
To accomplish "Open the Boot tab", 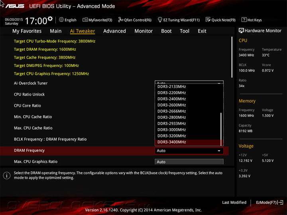I will coord(166,31).
